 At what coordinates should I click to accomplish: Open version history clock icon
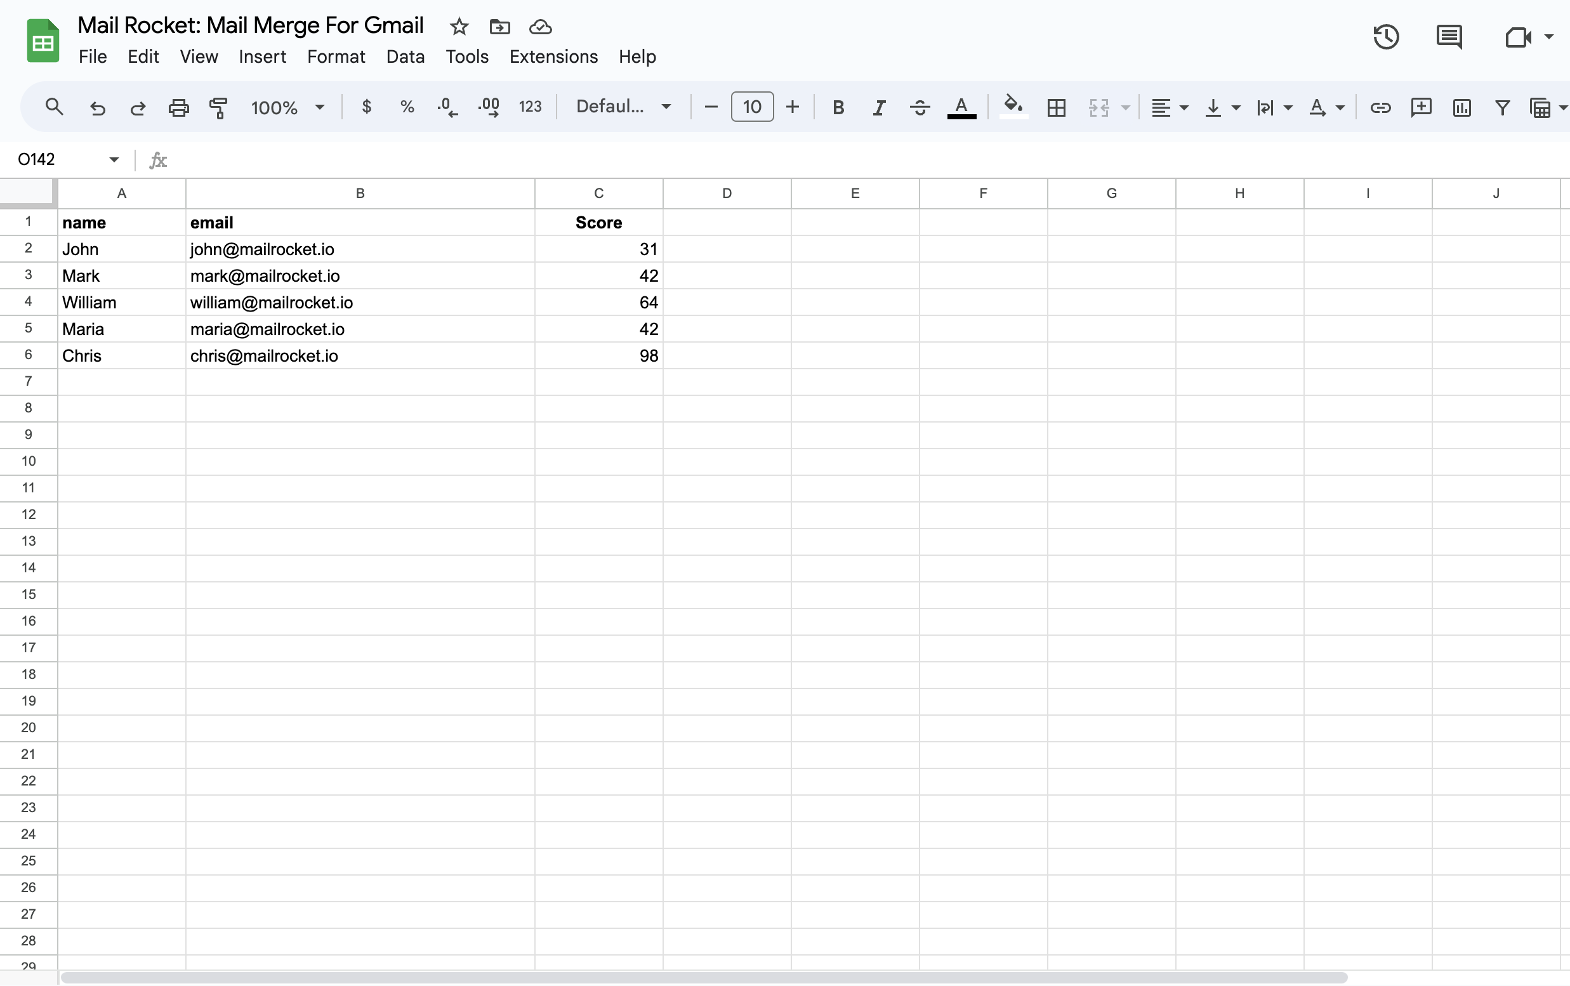1385,37
